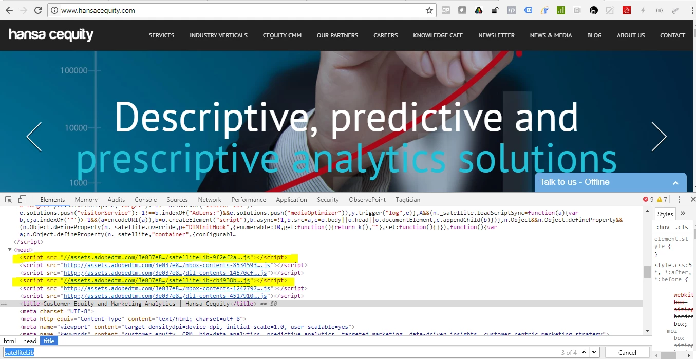Click the Hansa Cequity logo

pyautogui.click(x=51, y=35)
